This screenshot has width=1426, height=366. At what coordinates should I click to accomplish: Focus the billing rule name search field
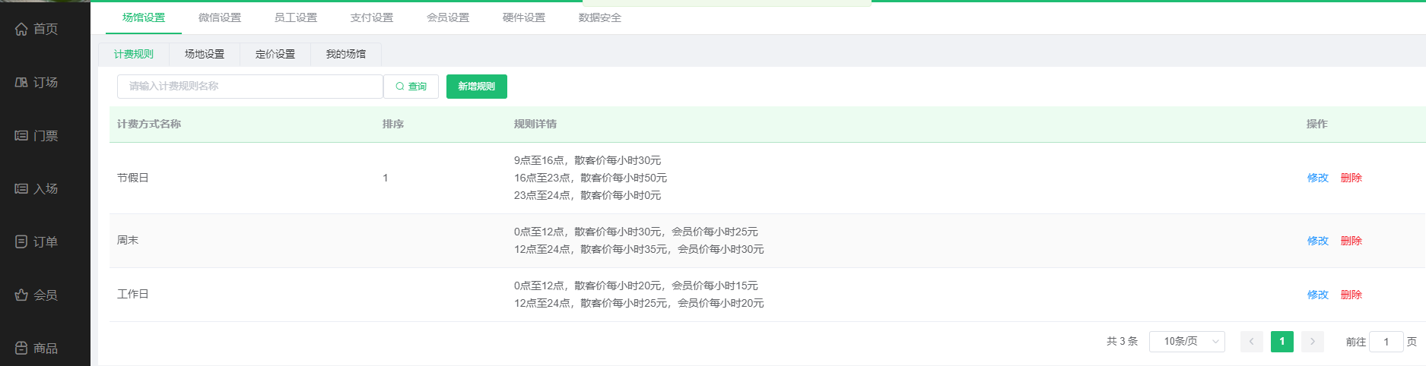pos(249,87)
